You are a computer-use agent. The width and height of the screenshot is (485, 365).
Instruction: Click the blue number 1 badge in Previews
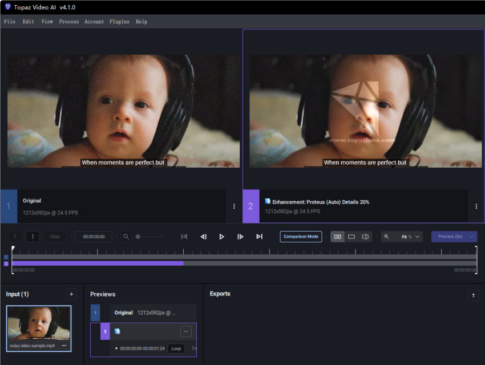tap(95, 313)
